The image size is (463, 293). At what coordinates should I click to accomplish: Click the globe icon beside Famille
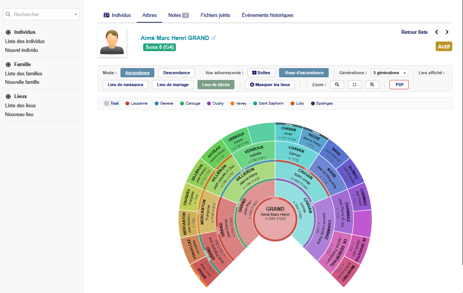point(8,65)
